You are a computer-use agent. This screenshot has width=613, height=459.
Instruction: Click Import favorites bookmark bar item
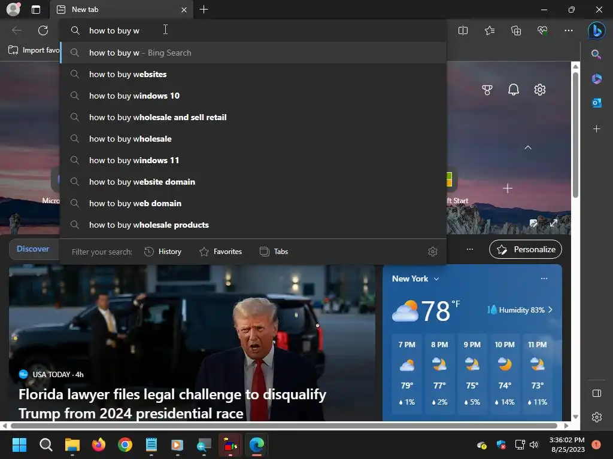(x=34, y=50)
